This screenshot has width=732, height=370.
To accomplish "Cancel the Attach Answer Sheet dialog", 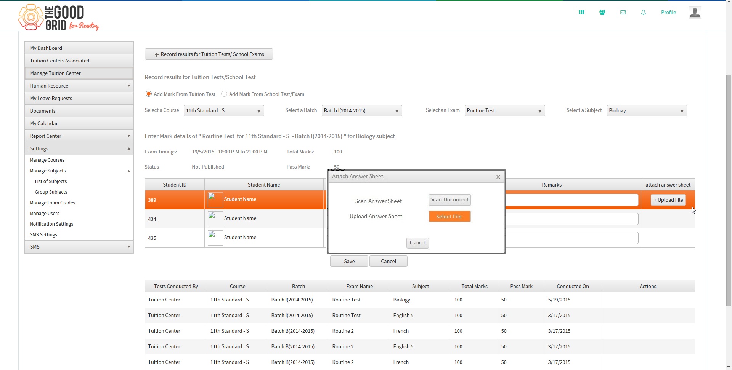I will pyautogui.click(x=417, y=243).
